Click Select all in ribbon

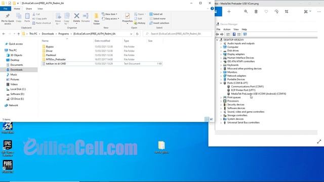(x=156, y=14)
